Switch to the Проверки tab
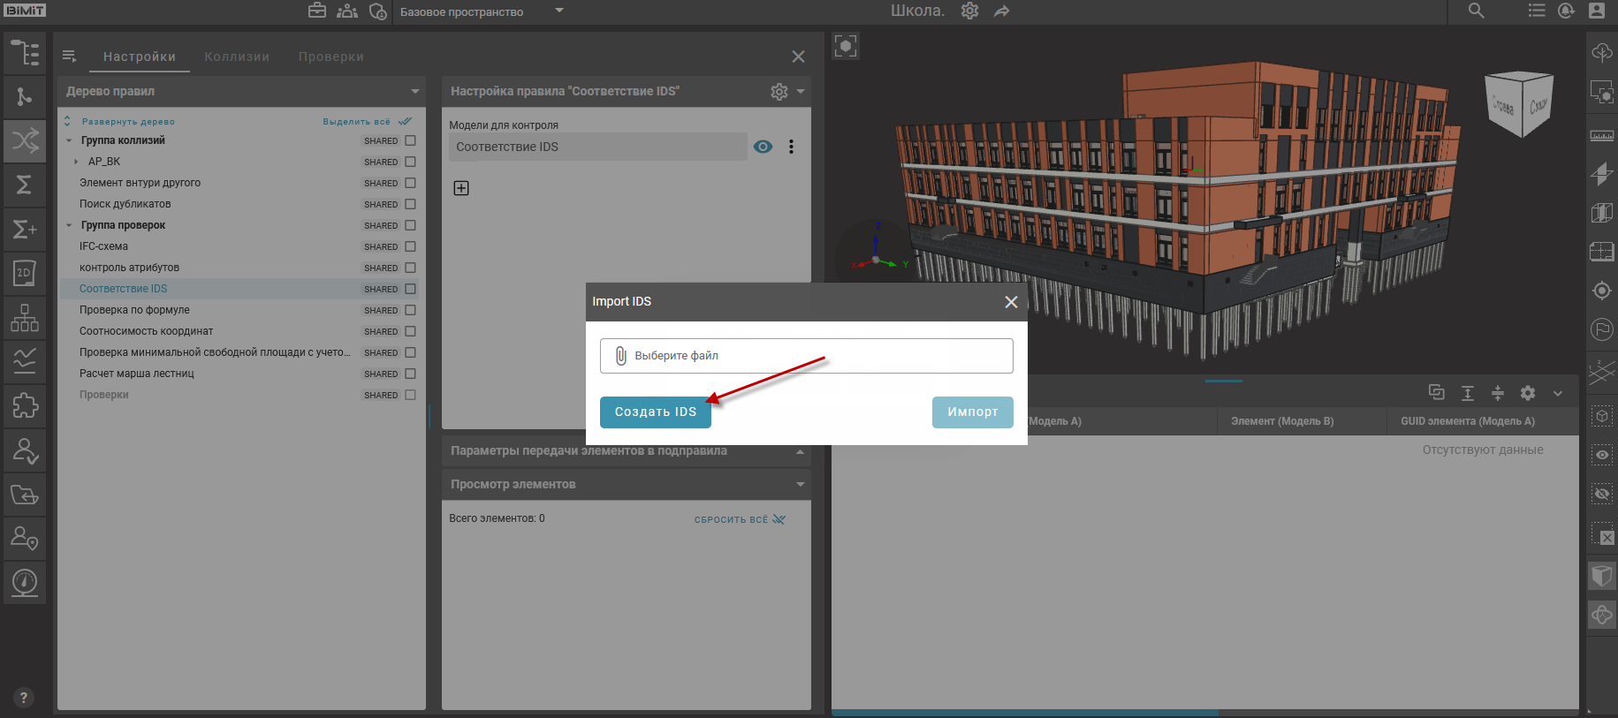The height and width of the screenshot is (718, 1618). point(331,57)
